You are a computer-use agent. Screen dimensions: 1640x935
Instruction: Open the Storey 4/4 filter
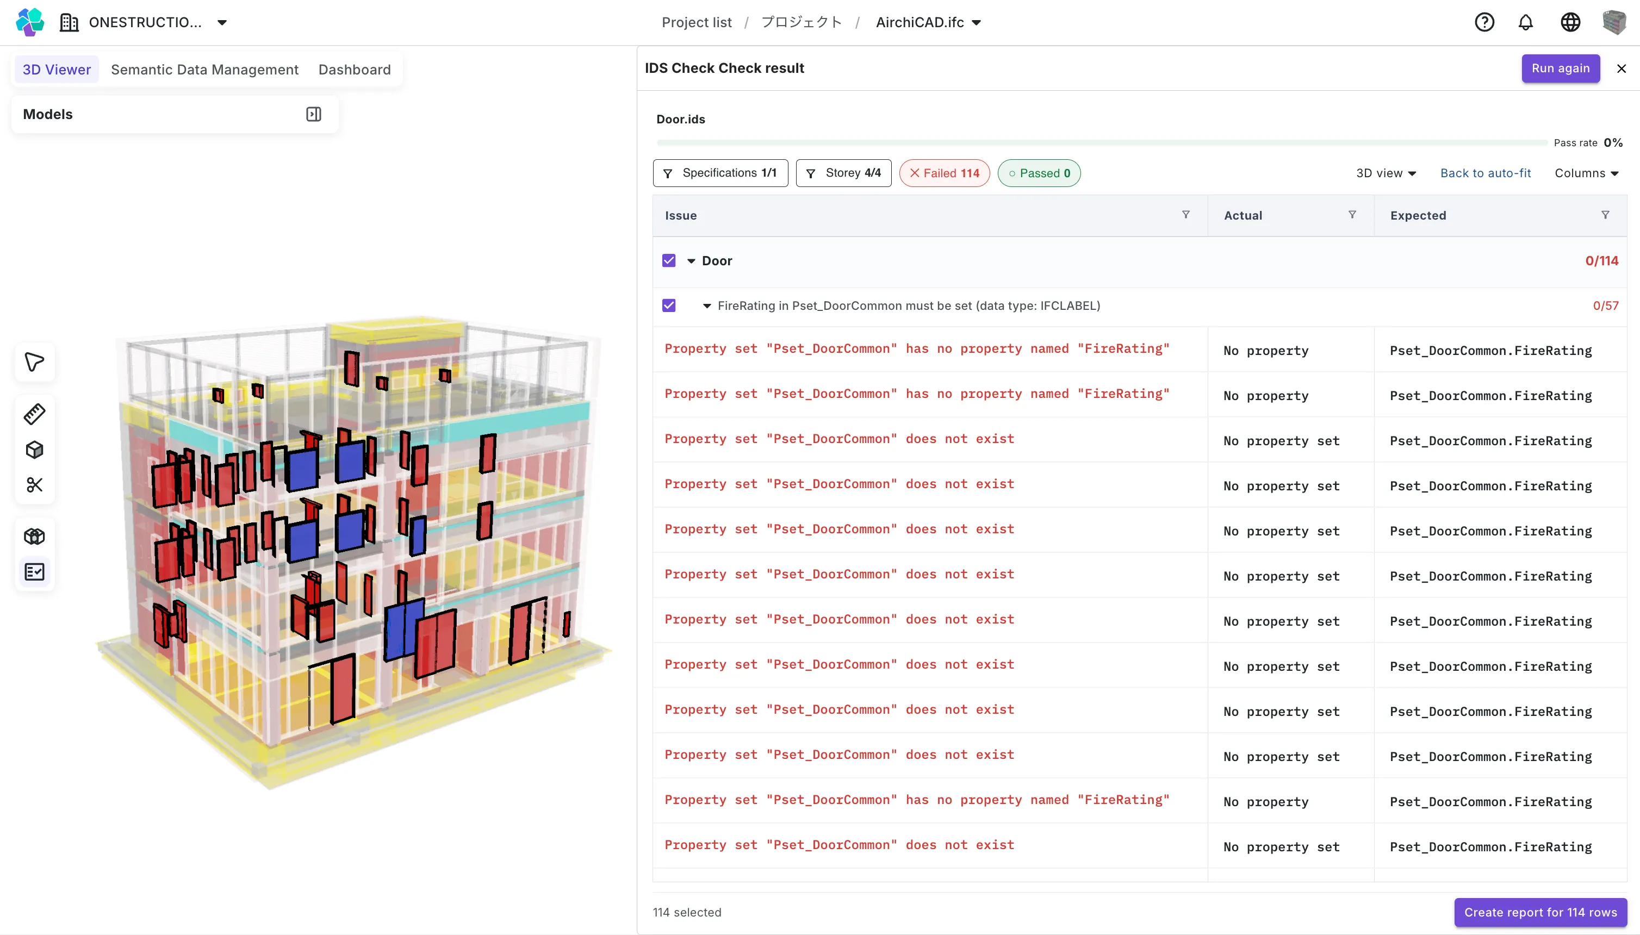click(x=843, y=173)
